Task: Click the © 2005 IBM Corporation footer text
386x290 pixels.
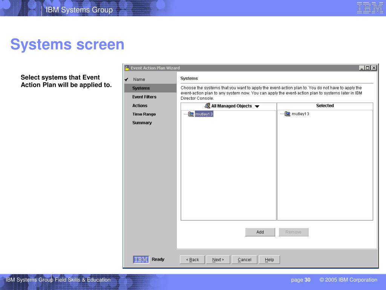Action: [x=348, y=280]
